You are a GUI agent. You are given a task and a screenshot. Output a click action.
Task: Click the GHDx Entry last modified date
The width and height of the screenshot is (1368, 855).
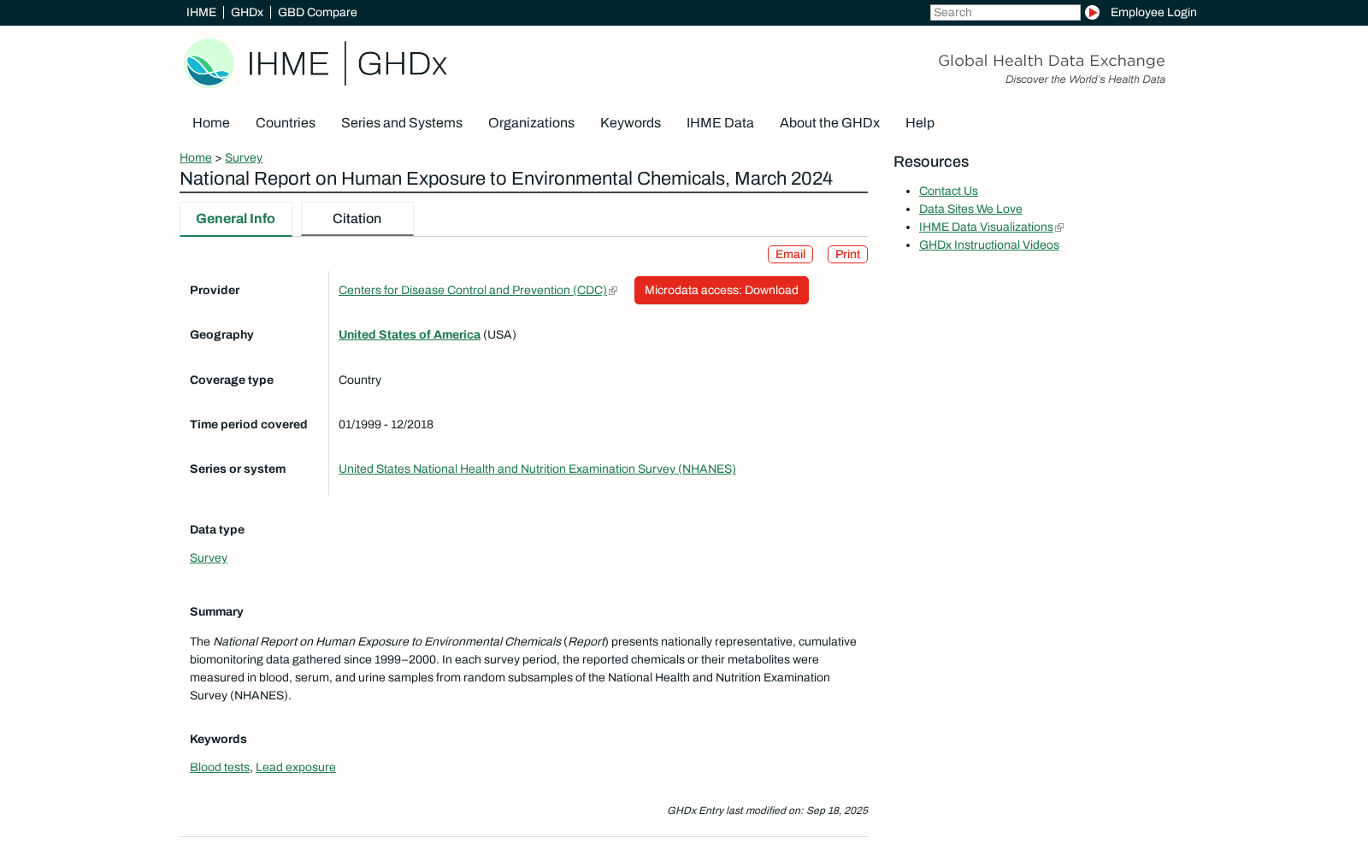point(767,811)
